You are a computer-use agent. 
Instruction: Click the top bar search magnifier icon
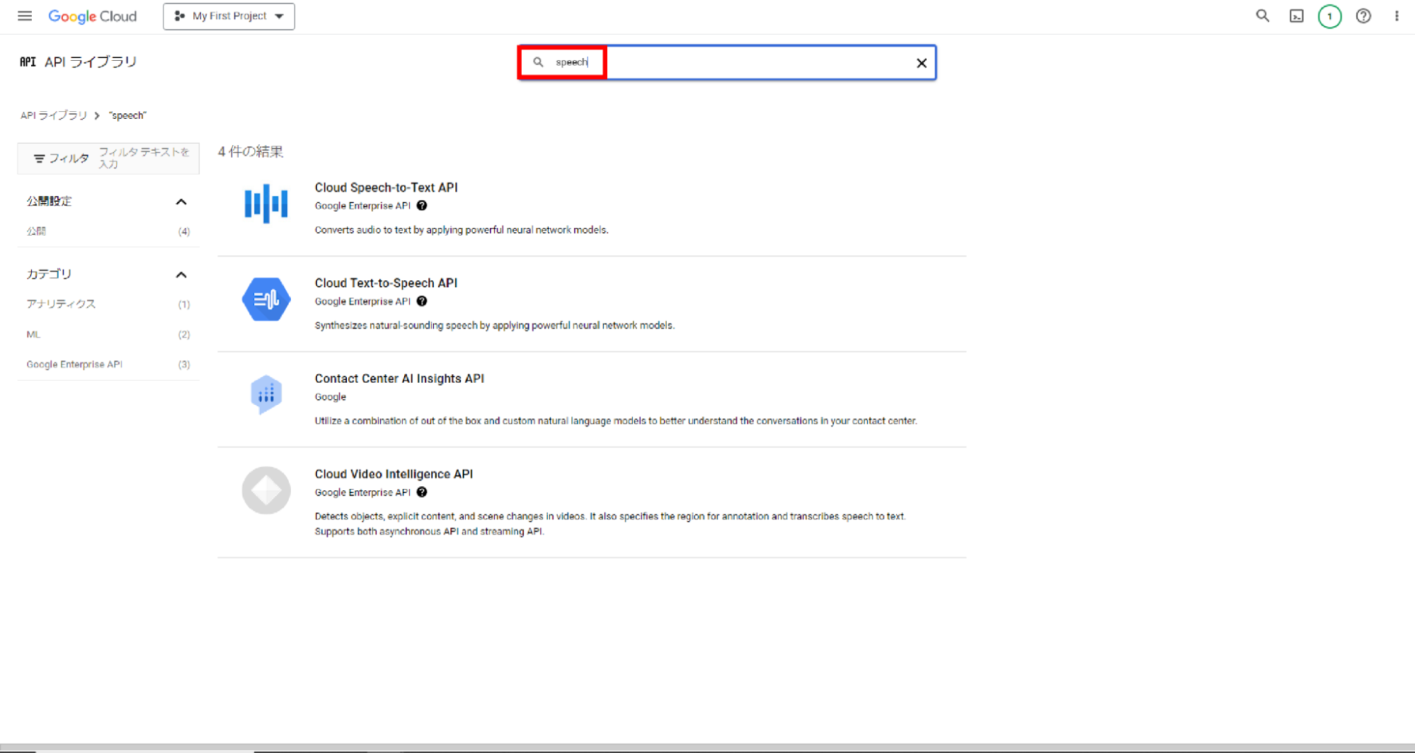point(1262,16)
